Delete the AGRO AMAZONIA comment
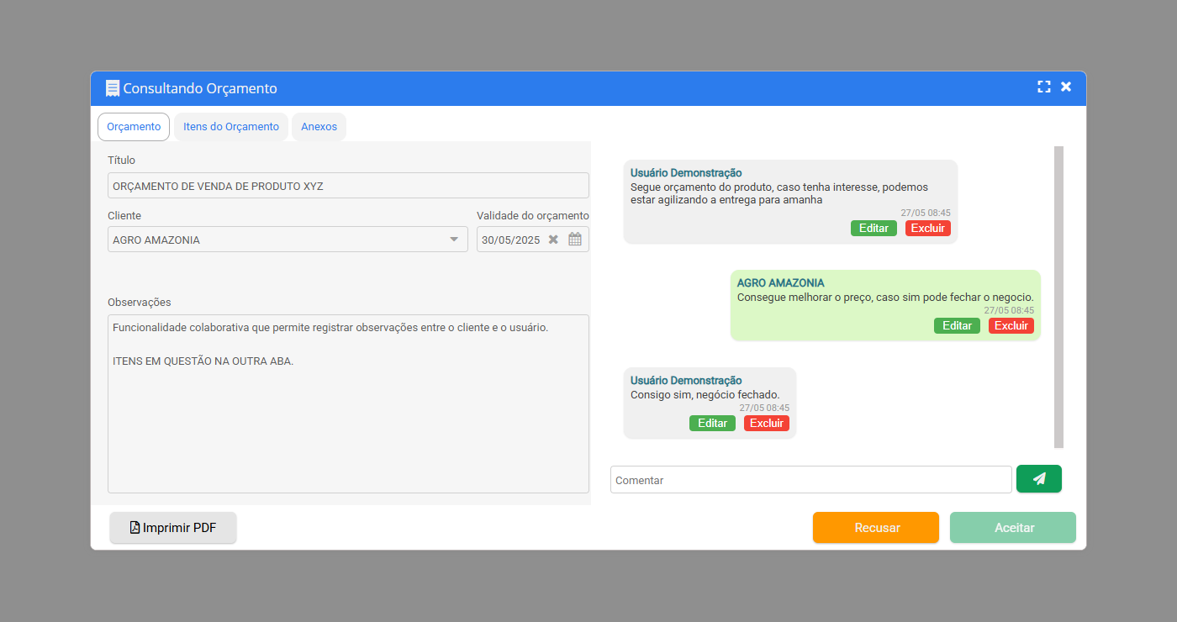 tap(1011, 326)
